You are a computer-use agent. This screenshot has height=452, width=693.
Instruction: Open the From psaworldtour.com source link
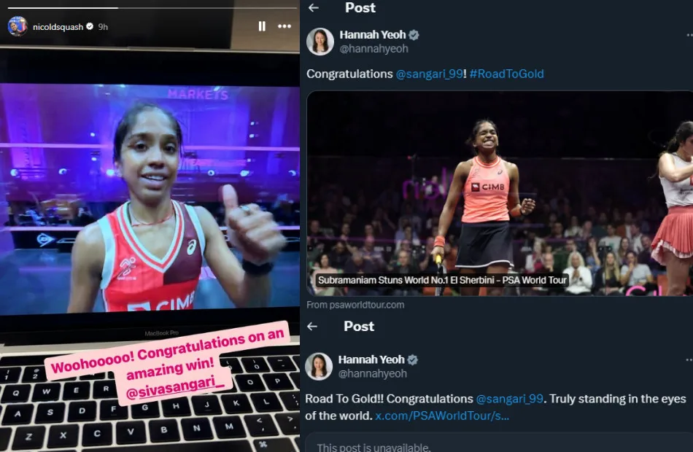[x=355, y=305]
